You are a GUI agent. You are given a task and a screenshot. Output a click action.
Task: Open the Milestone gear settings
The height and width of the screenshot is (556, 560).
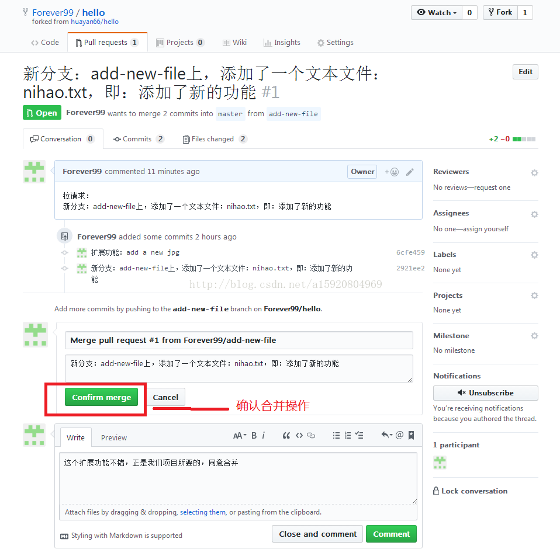point(534,336)
